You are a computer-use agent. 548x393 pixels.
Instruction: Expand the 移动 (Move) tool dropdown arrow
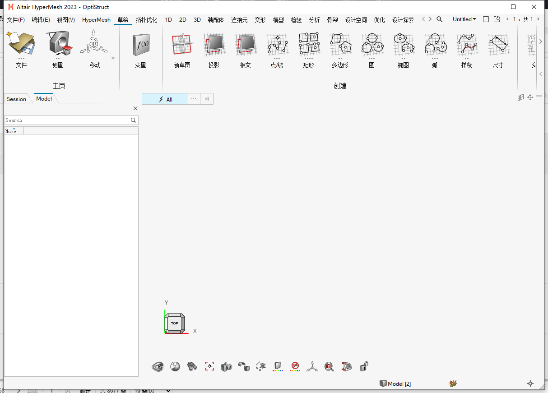pyautogui.click(x=112, y=59)
